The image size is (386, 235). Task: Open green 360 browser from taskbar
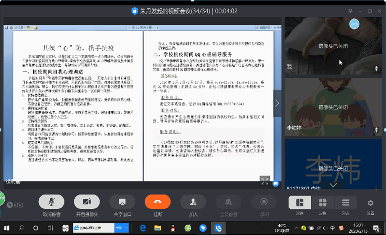tap(188, 228)
